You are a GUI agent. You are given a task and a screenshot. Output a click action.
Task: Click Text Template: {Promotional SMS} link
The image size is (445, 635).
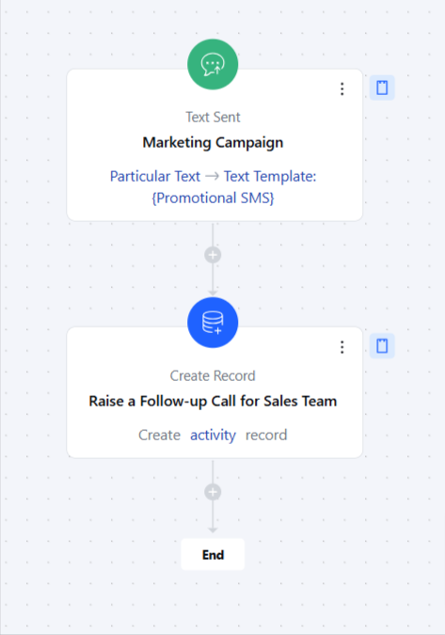(x=234, y=187)
